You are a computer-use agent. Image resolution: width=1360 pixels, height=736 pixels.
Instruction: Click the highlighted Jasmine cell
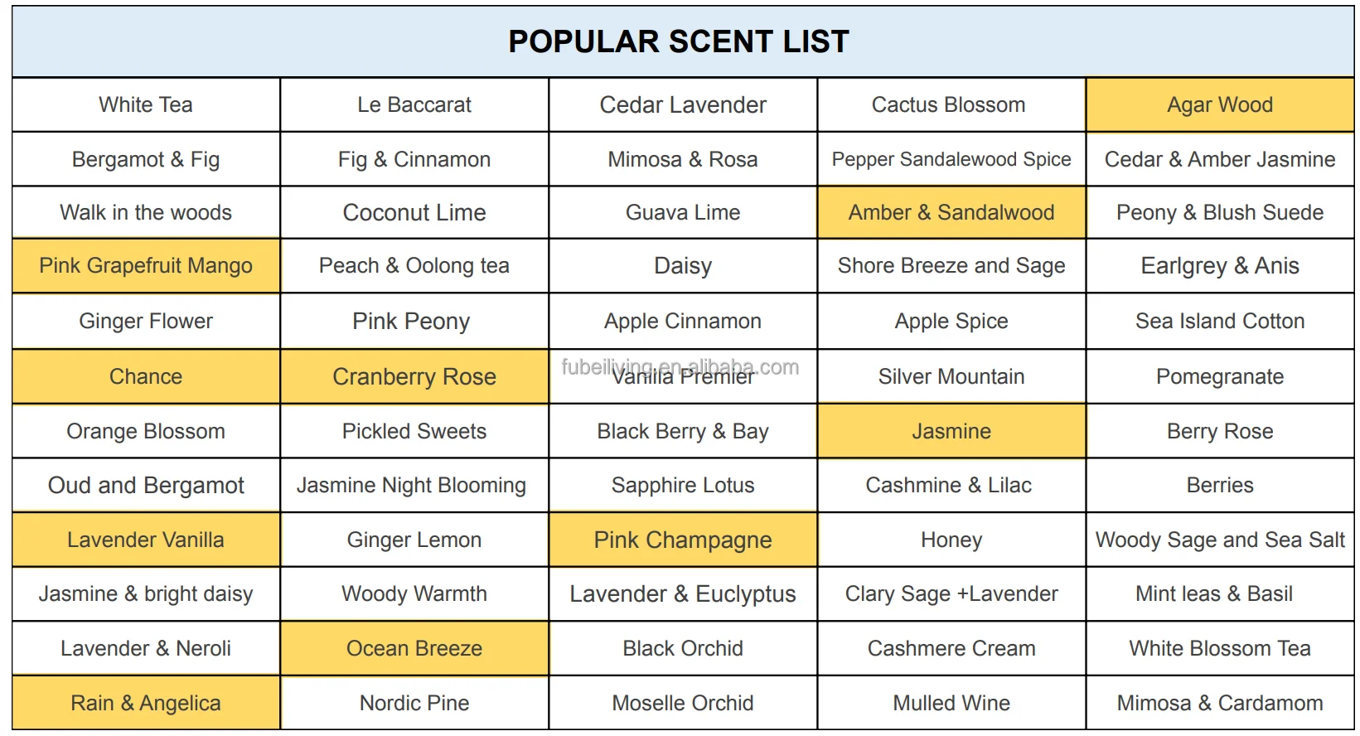click(x=951, y=431)
